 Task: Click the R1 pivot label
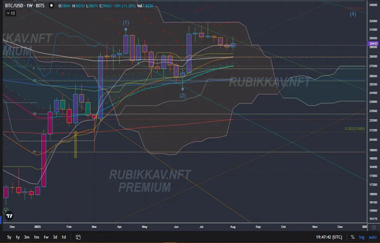tap(35, 152)
